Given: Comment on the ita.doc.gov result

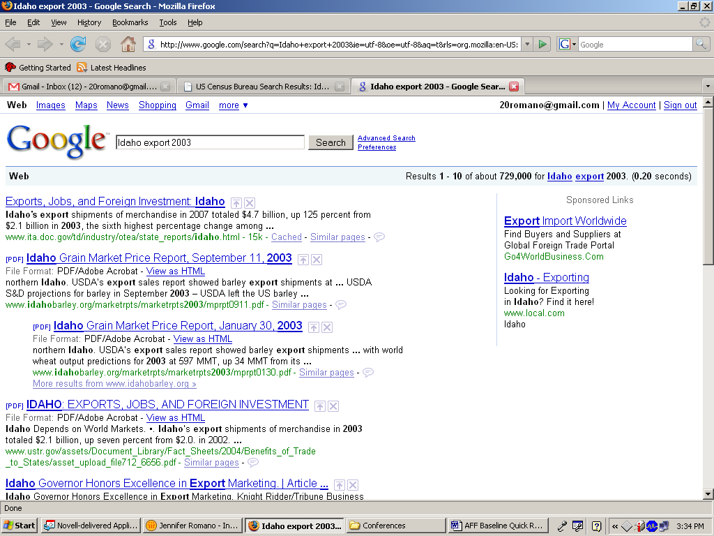Looking at the screenshot, I should [x=379, y=237].
